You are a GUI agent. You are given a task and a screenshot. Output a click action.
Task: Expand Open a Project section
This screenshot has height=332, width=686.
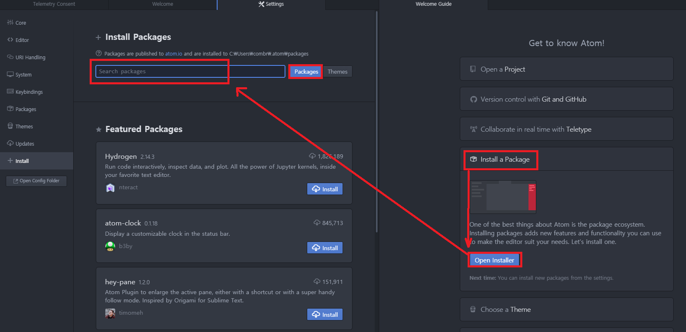click(x=566, y=69)
